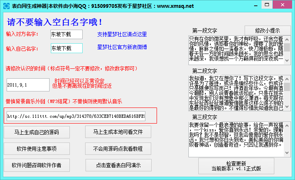
Task: Click scroll-up arrow of 第三段文字 box
Action: click(x=287, y=126)
